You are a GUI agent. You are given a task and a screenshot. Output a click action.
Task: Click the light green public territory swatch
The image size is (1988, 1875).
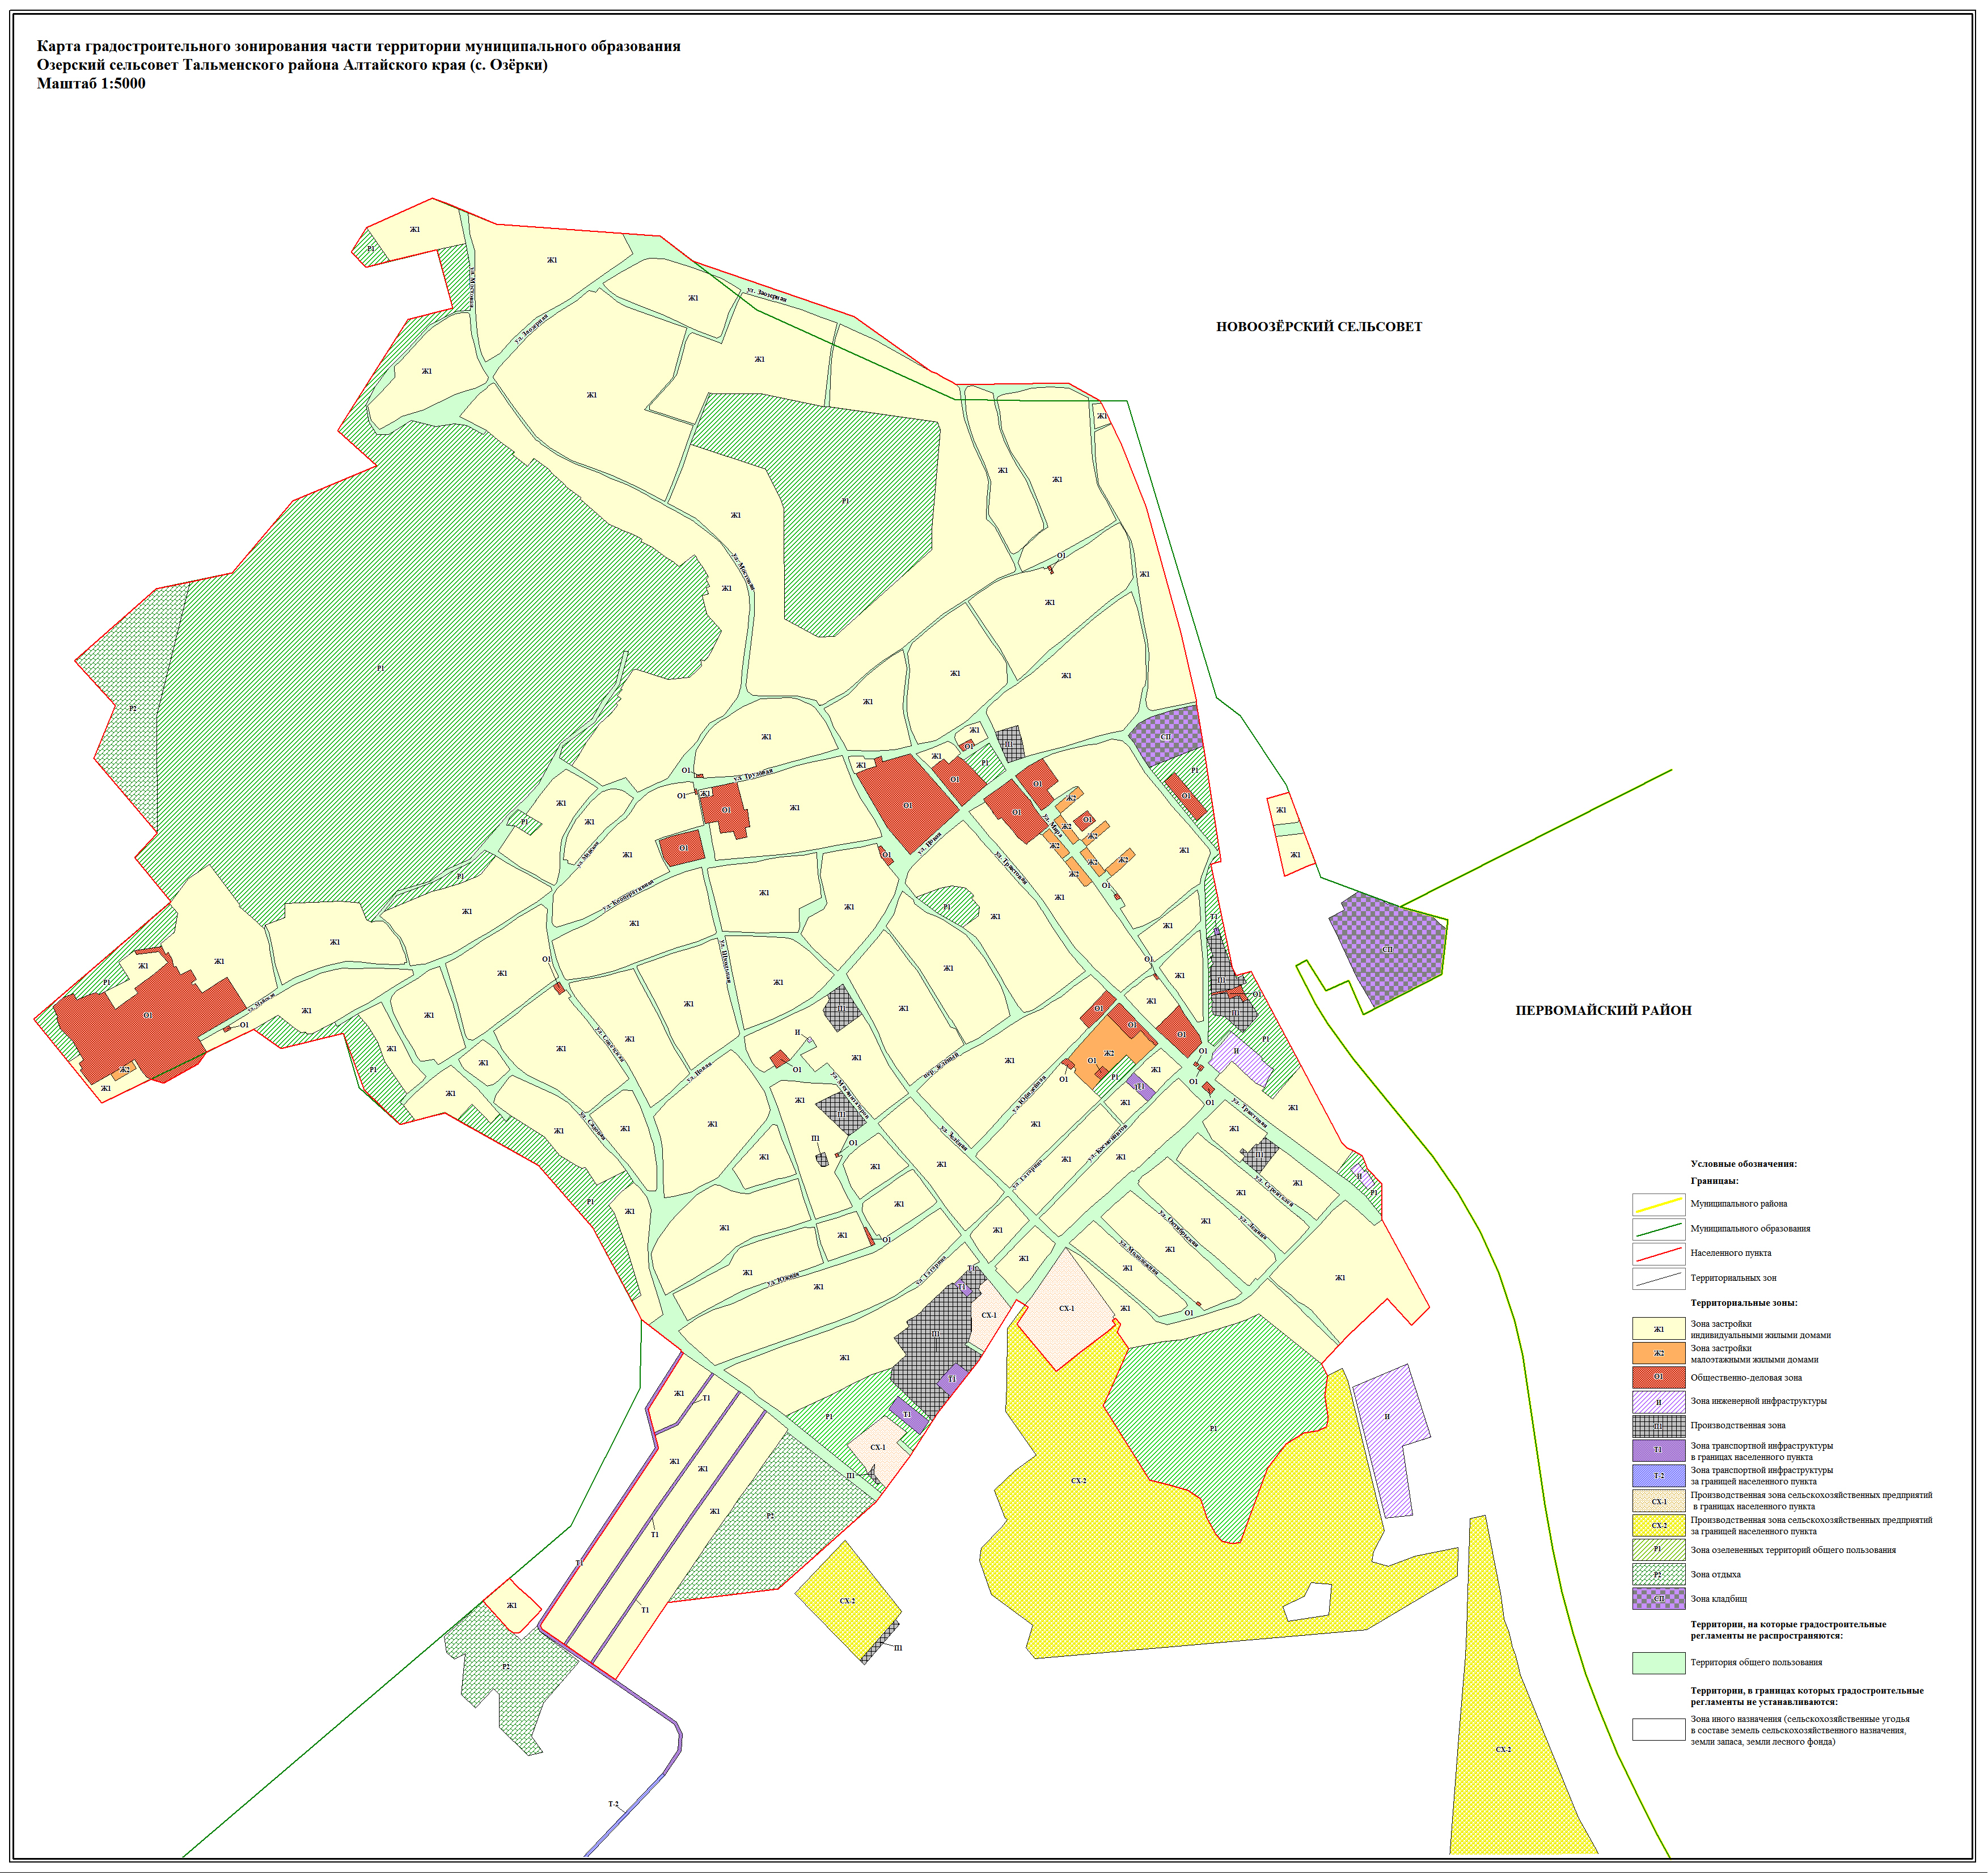1658,1663
